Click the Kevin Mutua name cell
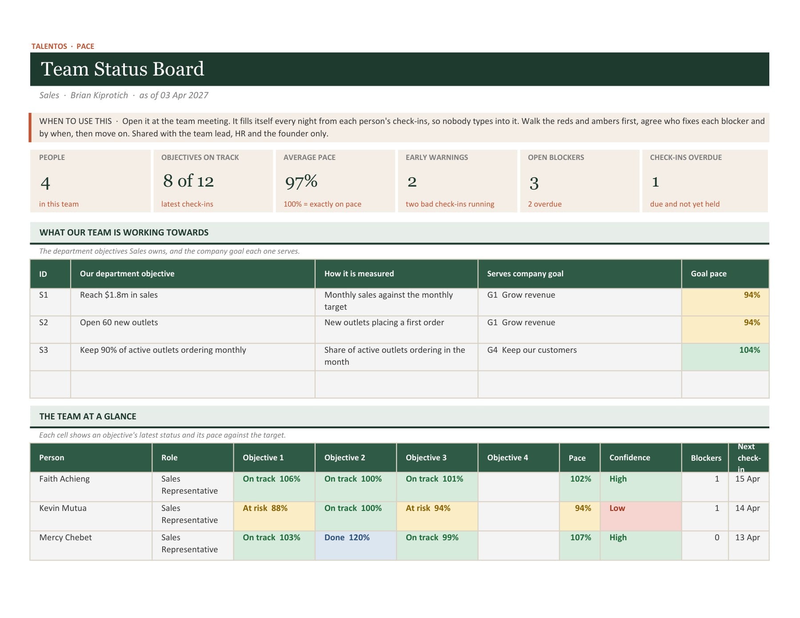The width and height of the screenshot is (800, 618). [91, 516]
